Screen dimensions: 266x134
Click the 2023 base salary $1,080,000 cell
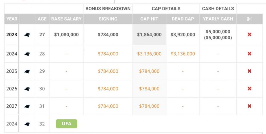(66, 34)
